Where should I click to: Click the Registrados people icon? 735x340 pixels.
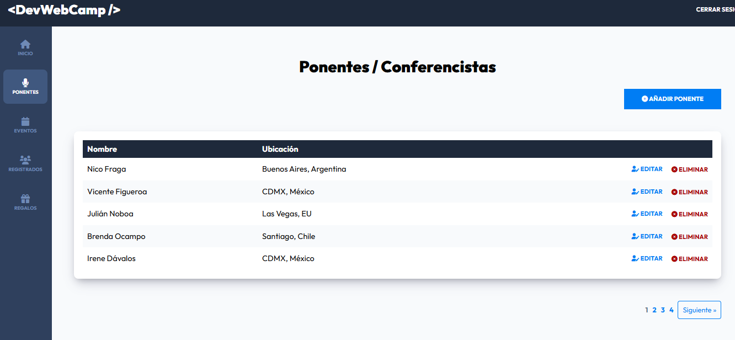tap(25, 160)
